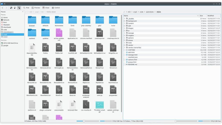
Task: Switch to Compact view mode
Action: 15,8
